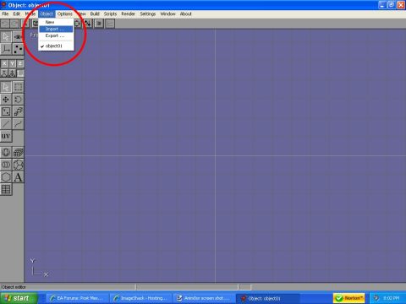Click the Windows start button
406x304 pixels.
click(x=19, y=298)
